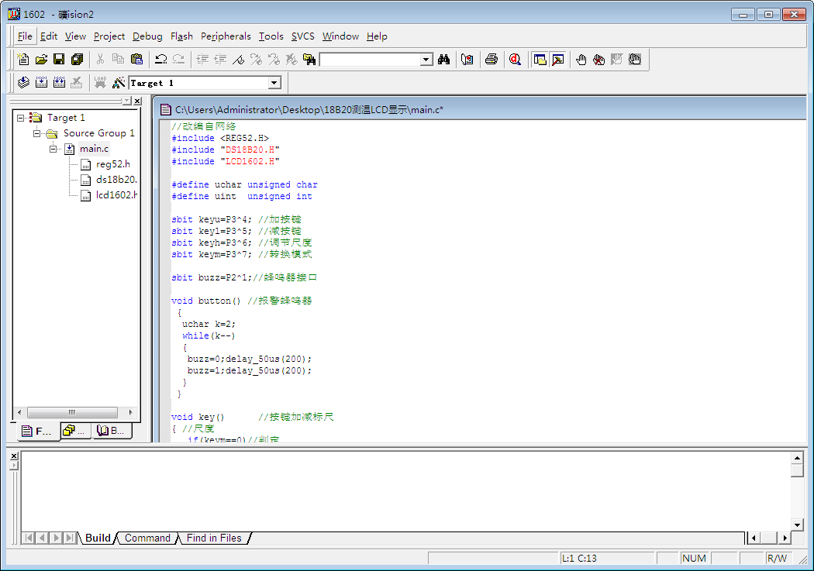Click the Open file folder icon
The height and width of the screenshot is (571, 814).
[x=42, y=60]
